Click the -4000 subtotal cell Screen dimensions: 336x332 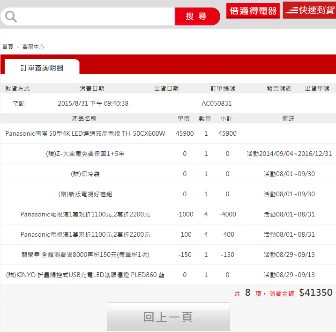coord(227,214)
